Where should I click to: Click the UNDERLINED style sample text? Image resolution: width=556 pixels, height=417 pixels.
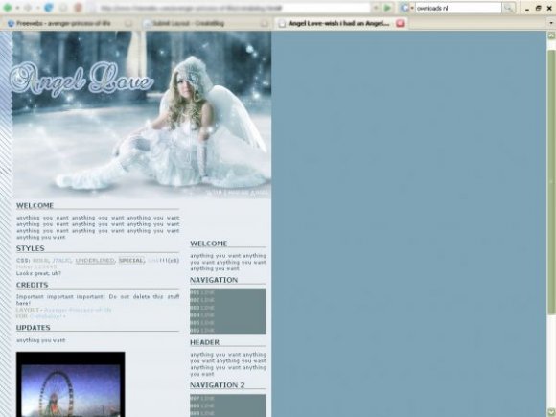coord(95,261)
